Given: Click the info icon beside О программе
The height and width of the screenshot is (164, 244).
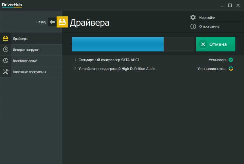Looking at the screenshot, I should coord(193,26).
